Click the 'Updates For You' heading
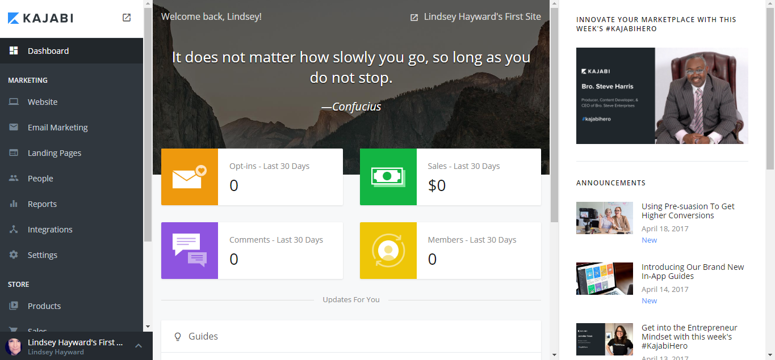 tap(351, 299)
